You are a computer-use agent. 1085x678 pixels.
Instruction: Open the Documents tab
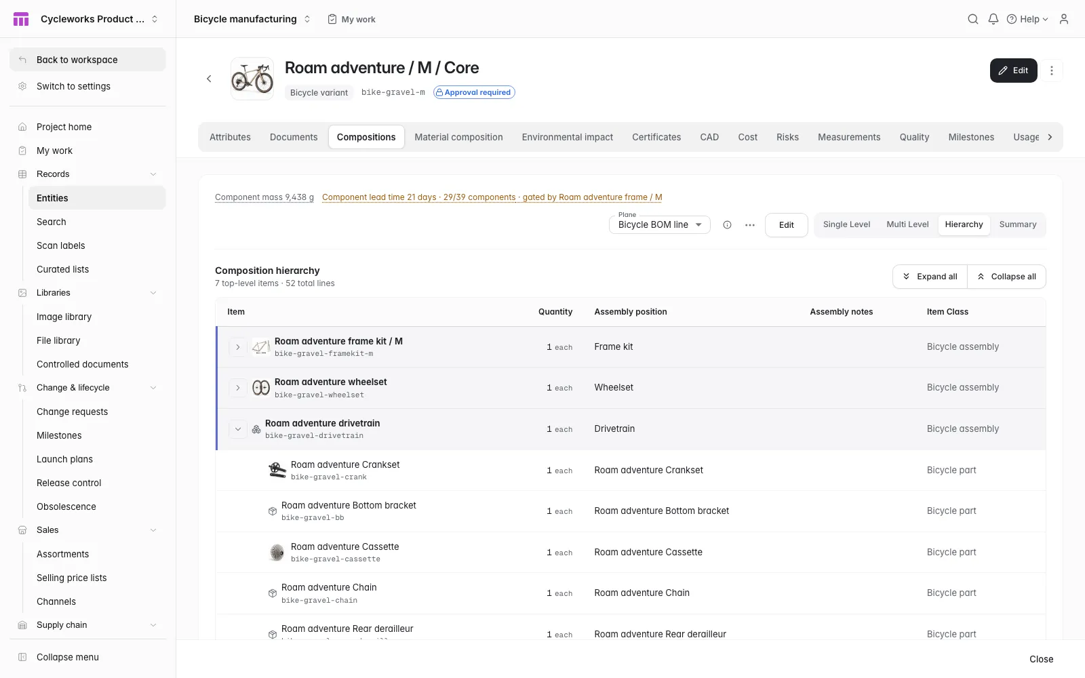pyautogui.click(x=294, y=137)
